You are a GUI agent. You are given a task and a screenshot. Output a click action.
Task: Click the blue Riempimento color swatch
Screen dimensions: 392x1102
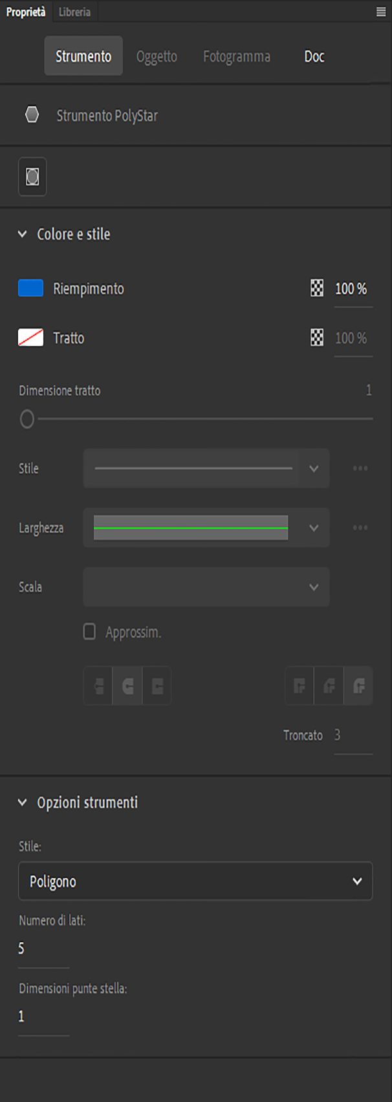click(30, 288)
